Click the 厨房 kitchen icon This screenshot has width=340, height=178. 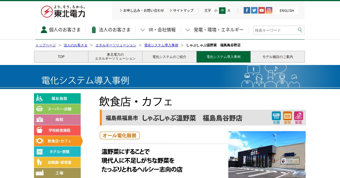point(287,118)
